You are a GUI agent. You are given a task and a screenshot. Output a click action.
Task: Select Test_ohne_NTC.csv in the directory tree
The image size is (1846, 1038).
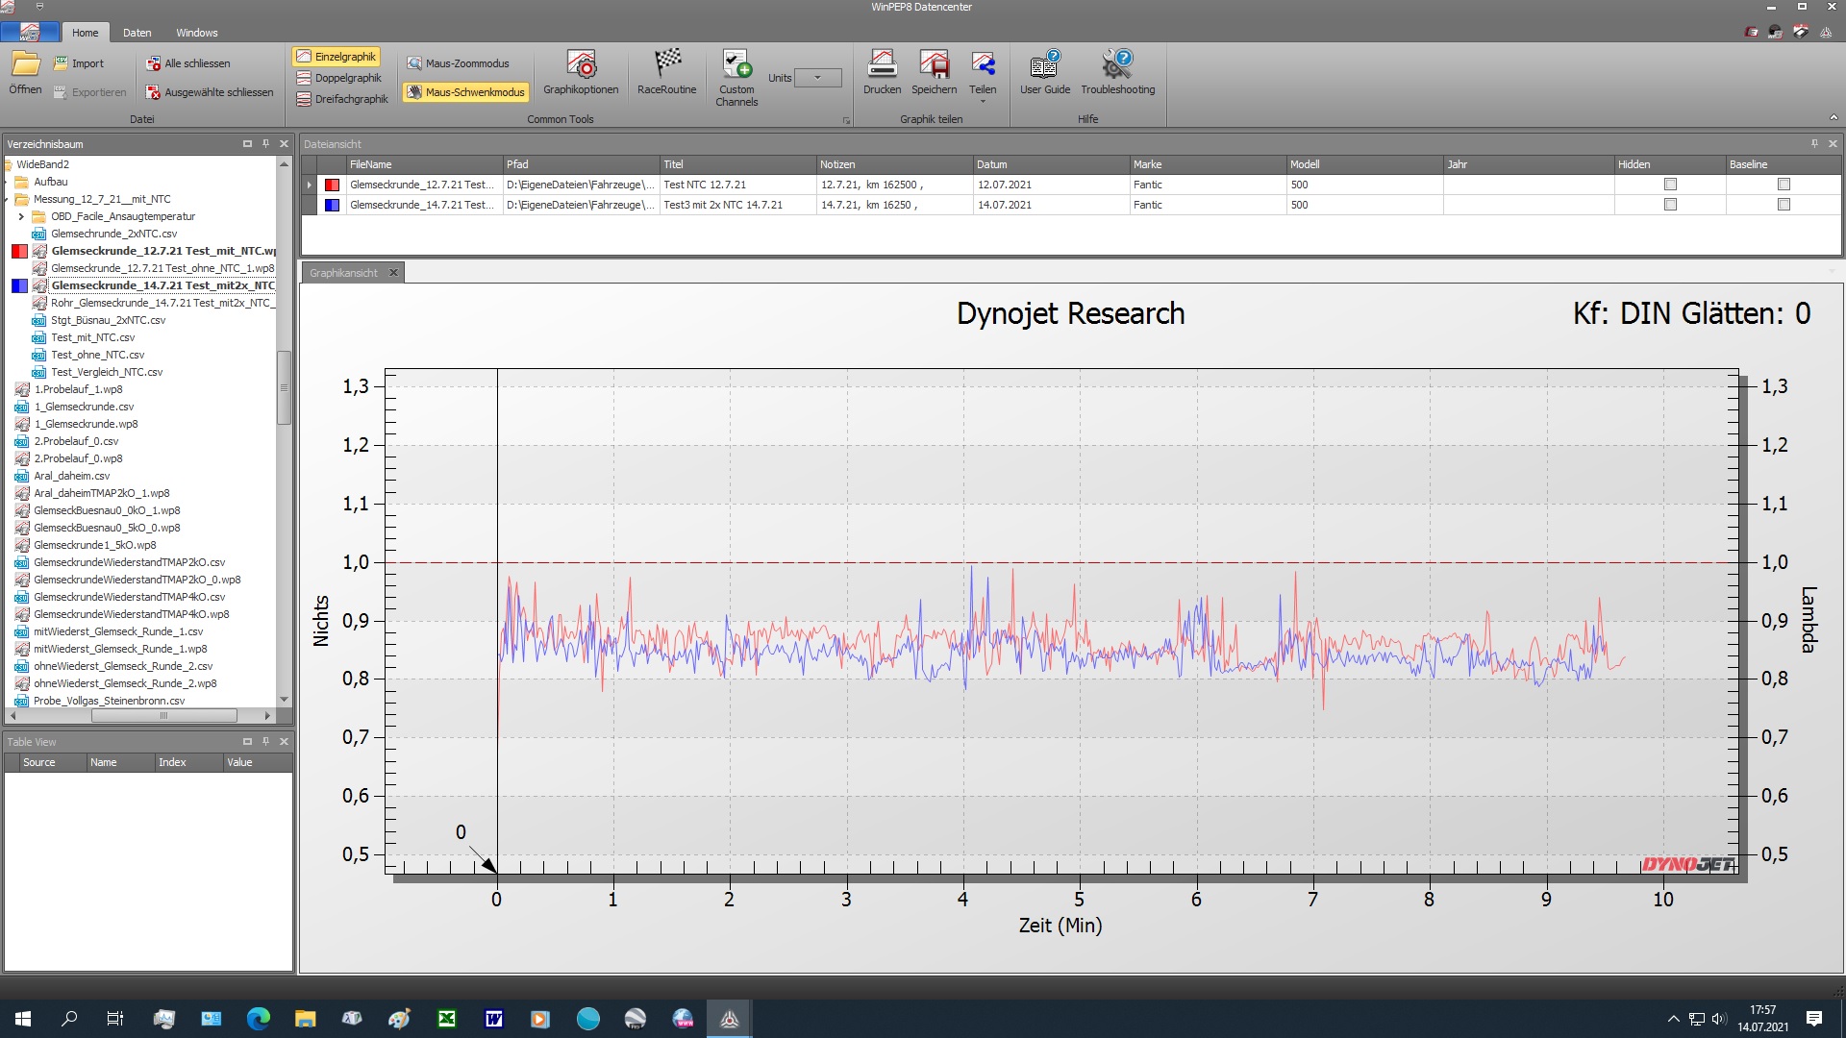97,355
